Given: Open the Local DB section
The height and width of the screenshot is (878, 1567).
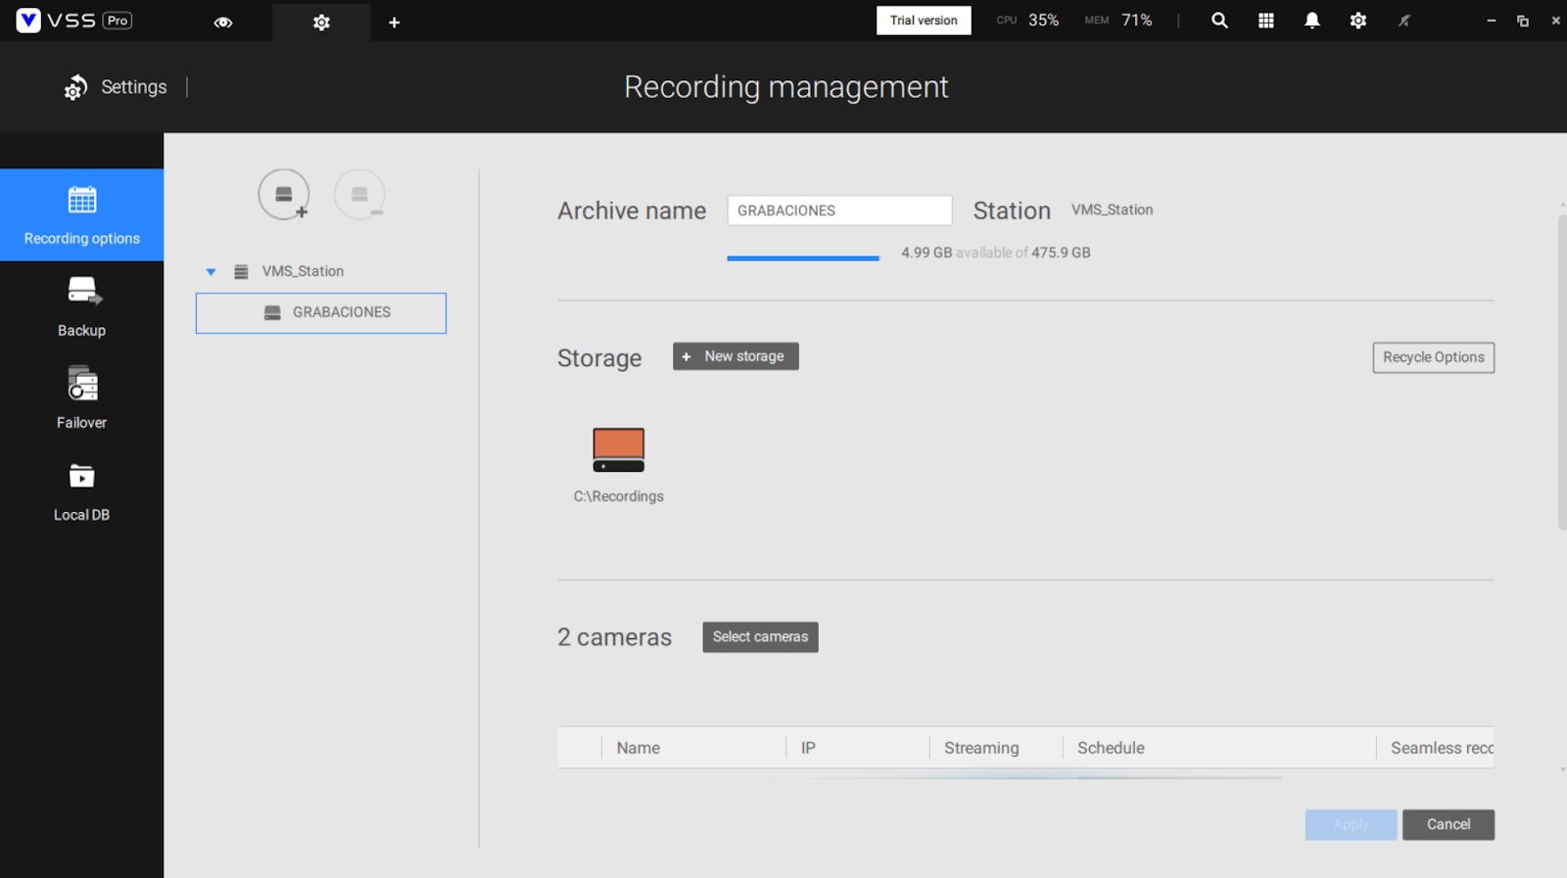Looking at the screenshot, I should pyautogui.click(x=82, y=492).
